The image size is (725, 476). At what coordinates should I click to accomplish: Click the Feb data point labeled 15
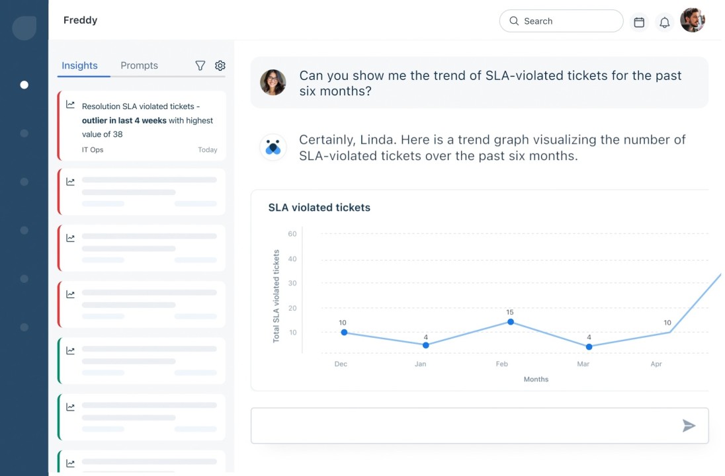click(x=510, y=322)
